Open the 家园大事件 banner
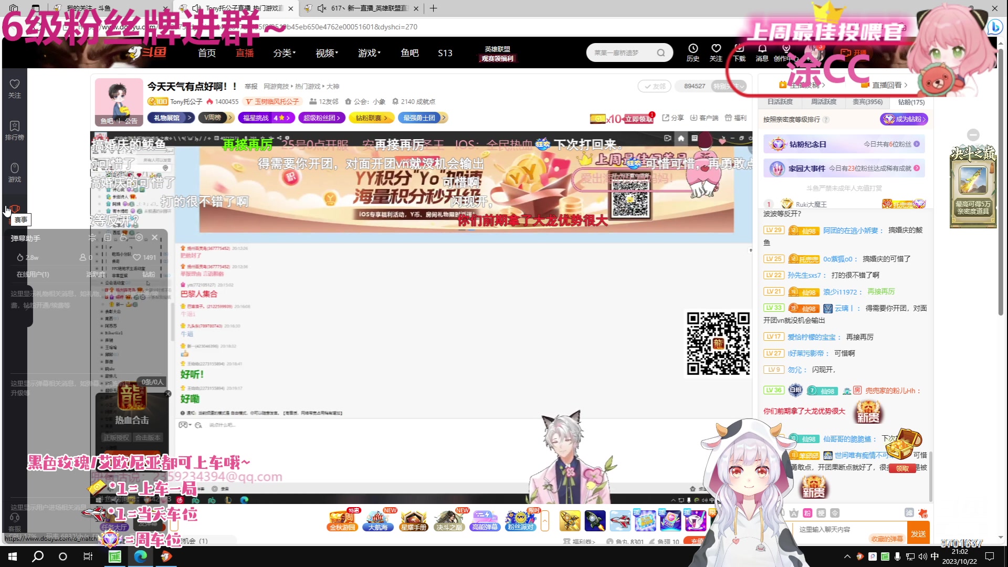The width and height of the screenshot is (1008, 567). (x=844, y=169)
